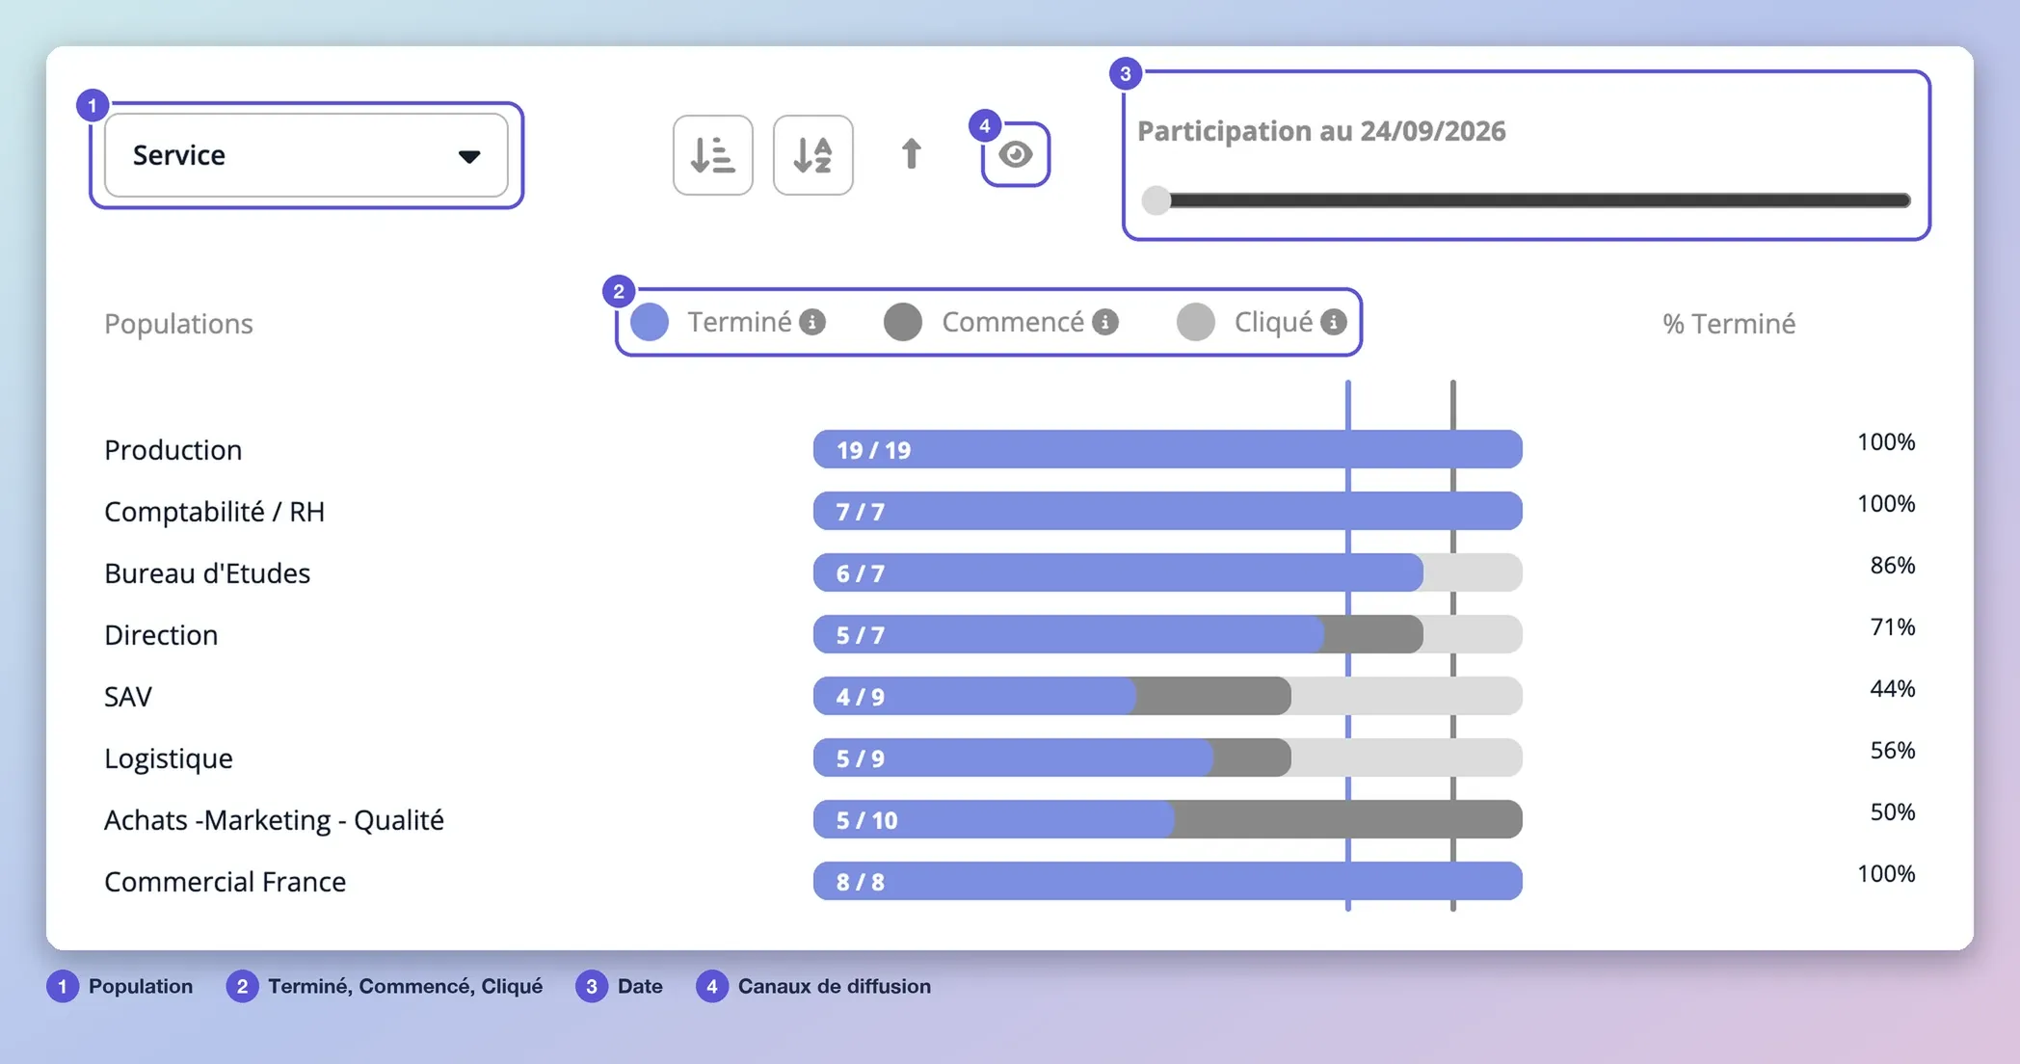Toggle the Cliqué legend color circle
Viewport: 2020px width, 1064px height.
pyautogui.click(x=1196, y=322)
